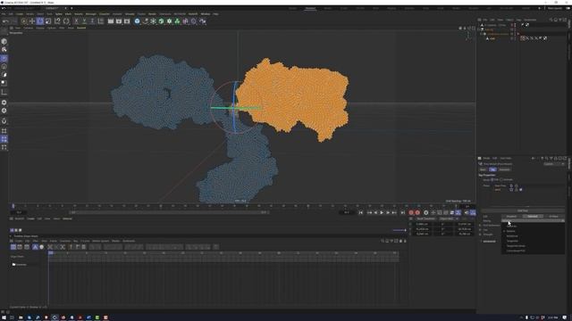Click highlighted workplane icon near bottom of left palette
Viewport: 572px width, 321px height.
(x=4, y=139)
